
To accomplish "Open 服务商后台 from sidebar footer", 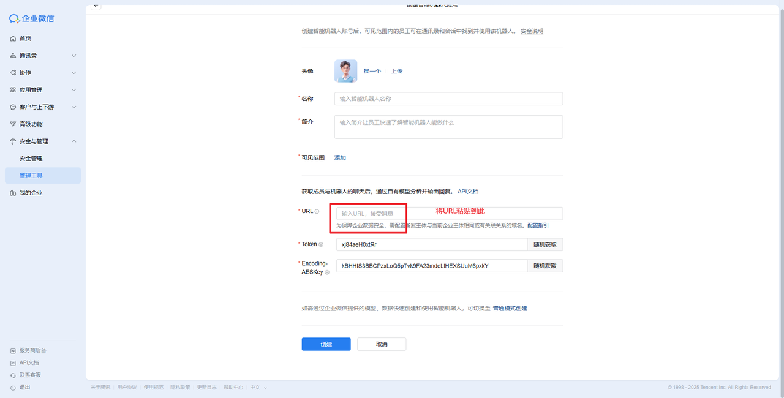I will 32,350.
